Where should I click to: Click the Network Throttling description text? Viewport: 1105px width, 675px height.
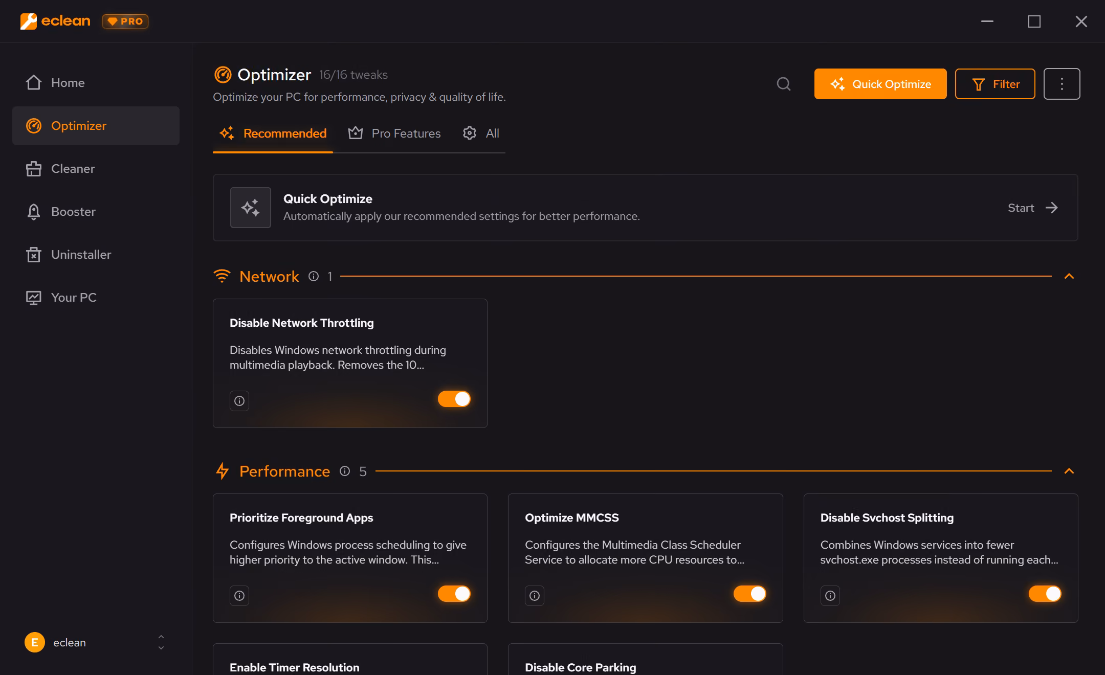(338, 357)
